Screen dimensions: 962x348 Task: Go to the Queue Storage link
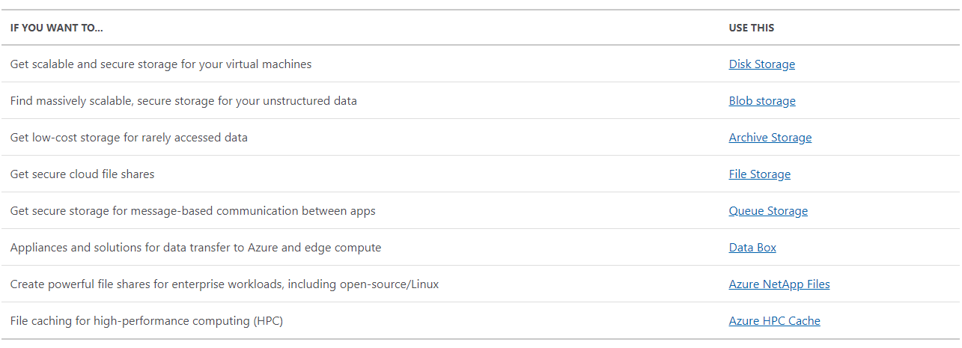[768, 211]
